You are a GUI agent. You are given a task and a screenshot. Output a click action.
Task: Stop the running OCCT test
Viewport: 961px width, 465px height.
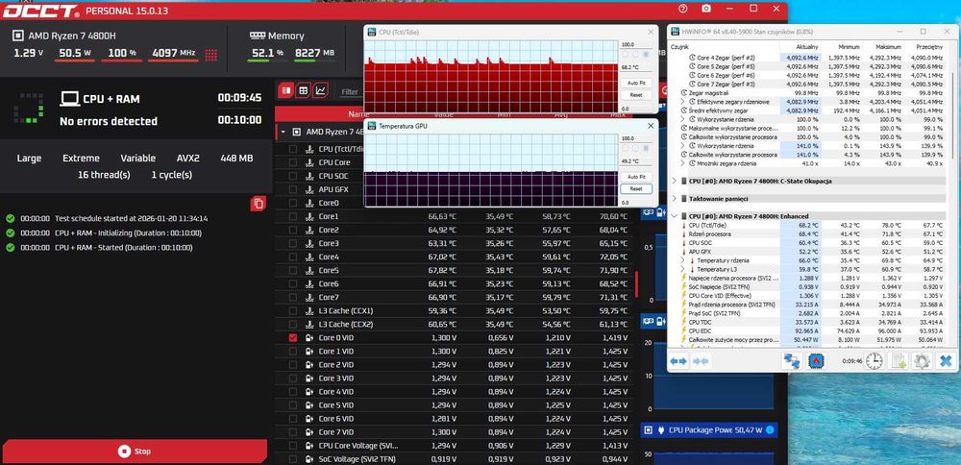click(135, 452)
